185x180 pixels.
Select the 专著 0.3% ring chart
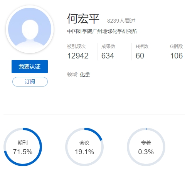point(146,147)
